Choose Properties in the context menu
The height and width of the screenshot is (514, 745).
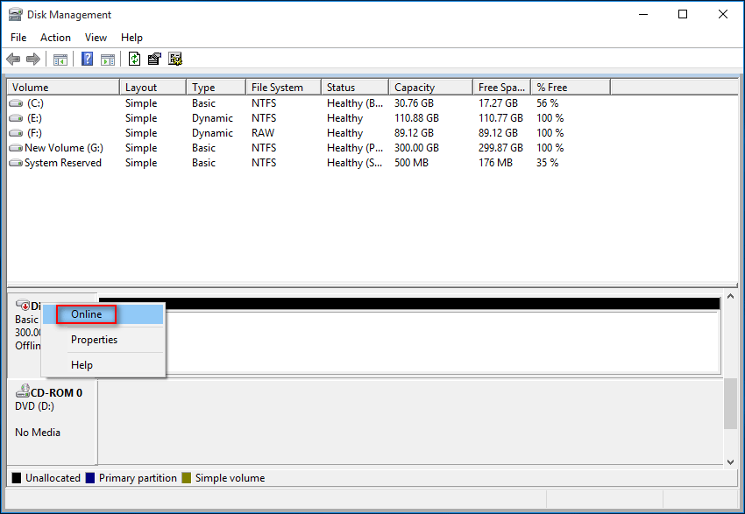pos(94,340)
